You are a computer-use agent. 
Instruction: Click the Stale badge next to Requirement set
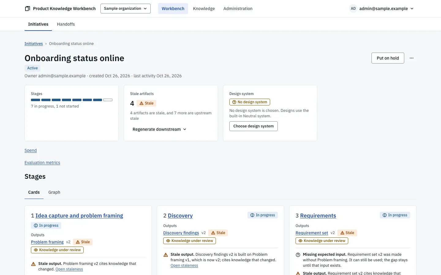(347, 233)
